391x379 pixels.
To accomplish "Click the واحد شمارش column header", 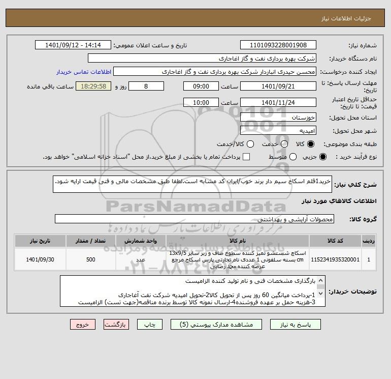I will click(x=141, y=241).
